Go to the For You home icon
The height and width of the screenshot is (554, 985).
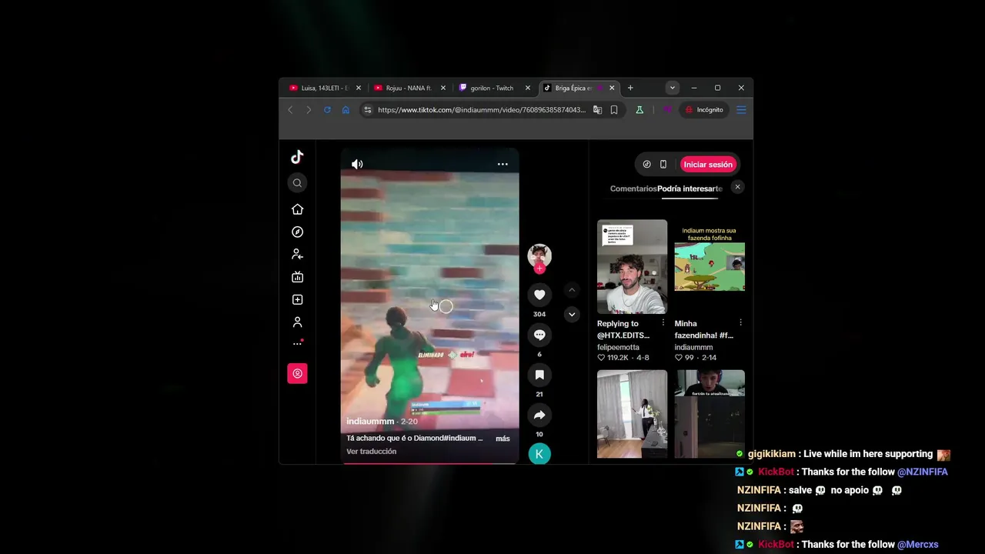point(297,209)
